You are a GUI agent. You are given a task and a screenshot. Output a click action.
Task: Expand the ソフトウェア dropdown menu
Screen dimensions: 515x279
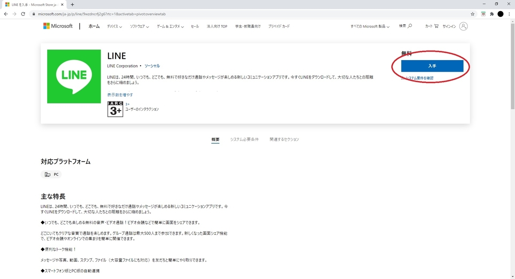[139, 26]
